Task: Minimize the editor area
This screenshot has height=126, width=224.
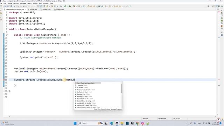Action: coord(215,9)
